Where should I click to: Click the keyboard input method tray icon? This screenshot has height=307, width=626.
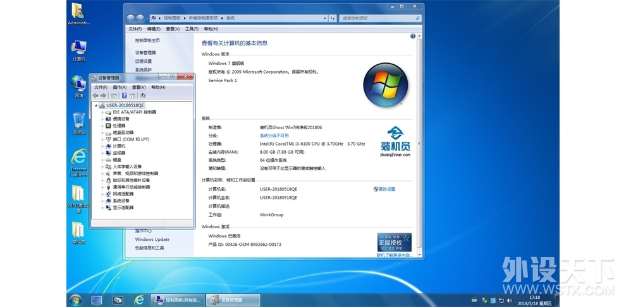tap(474, 300)
